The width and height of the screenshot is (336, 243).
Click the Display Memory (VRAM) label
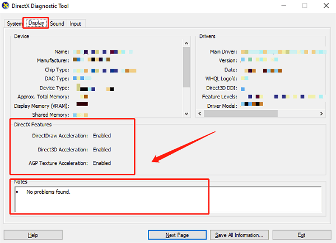coord(41,106)
